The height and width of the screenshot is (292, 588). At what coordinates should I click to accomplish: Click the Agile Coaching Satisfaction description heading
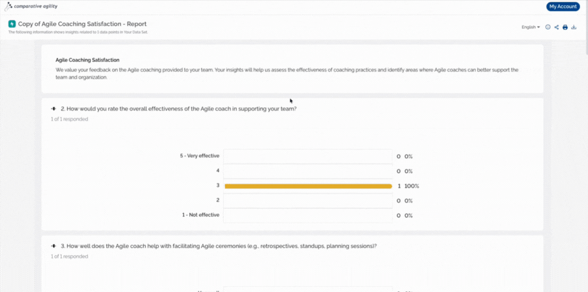point(87,59)
